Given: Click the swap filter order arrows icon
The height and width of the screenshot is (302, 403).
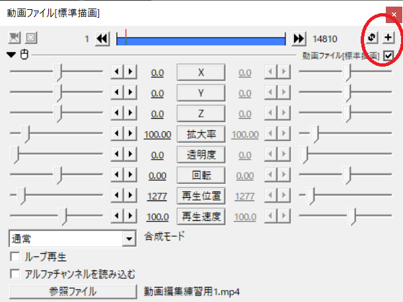Looking at the screenshot, I should 372,38.
